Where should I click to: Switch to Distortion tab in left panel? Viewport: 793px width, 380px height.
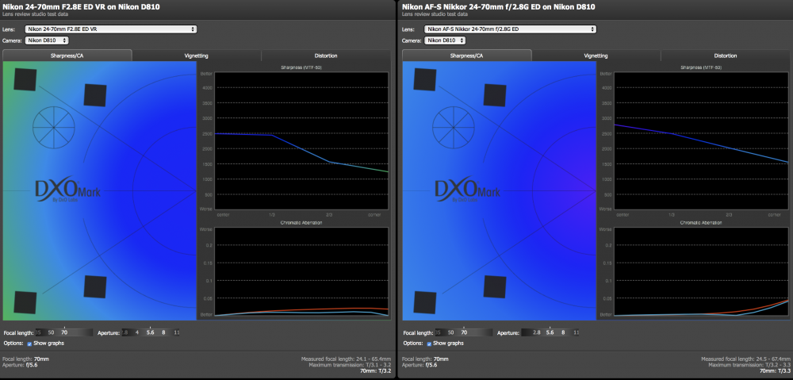(x=325, y=56)
